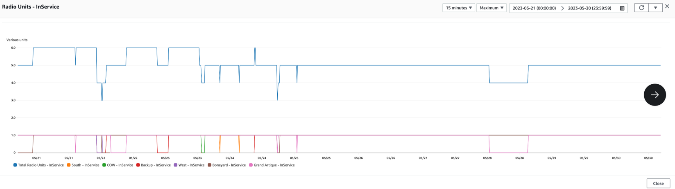Toggle Boneyard - InService legend entry
The height and width of the screenshot is (189, 675).
tap(227, 165)
